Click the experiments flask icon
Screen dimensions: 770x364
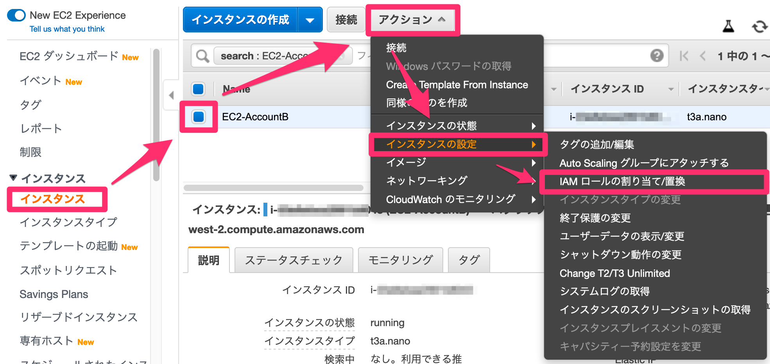click(728, 27)
